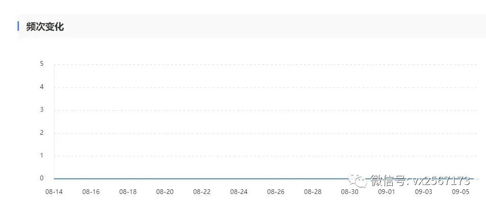Select the 08-26 date label
This screenshot has width=486, height=202.
(276, 192)
